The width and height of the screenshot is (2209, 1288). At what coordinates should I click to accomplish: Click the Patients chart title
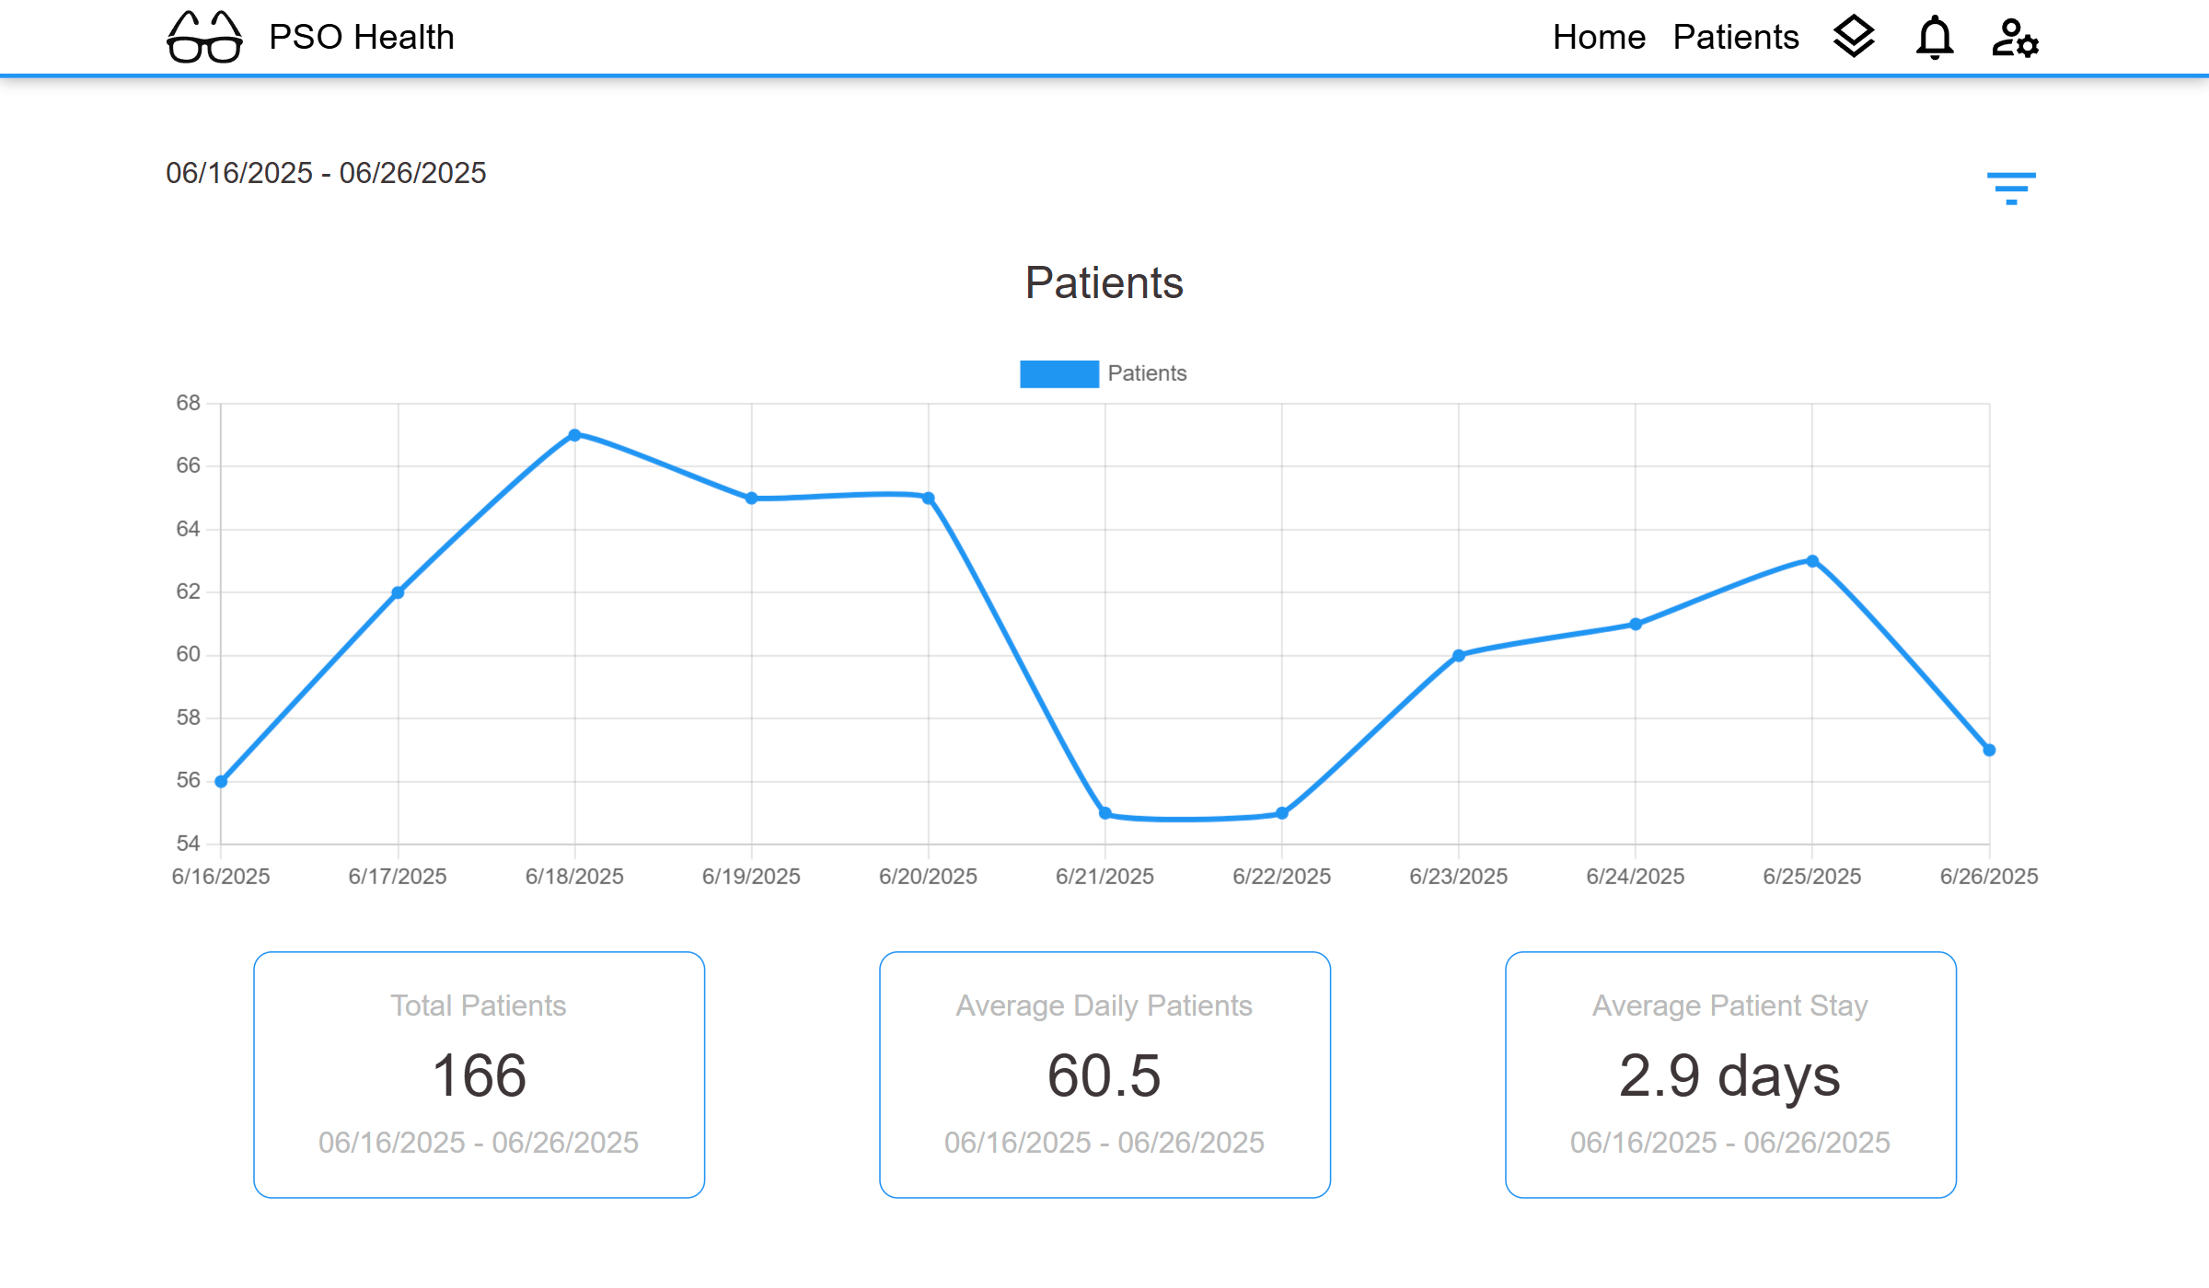1104,283
